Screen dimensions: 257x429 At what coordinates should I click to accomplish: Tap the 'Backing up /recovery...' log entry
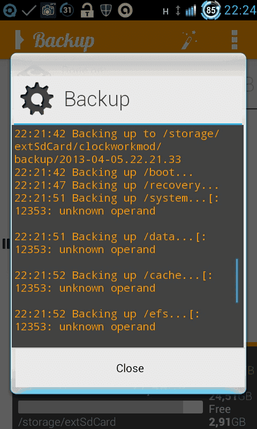pyautogui.click(x=117, y=186)
